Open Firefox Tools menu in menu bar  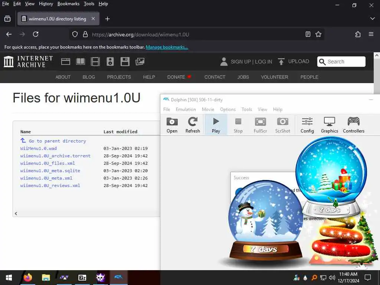tap(89, 4)
